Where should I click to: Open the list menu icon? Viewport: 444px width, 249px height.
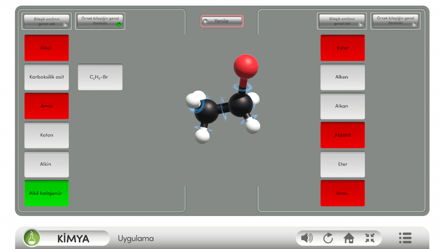405,238
